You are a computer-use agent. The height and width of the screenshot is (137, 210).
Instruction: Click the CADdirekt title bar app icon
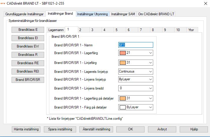pyautogui.click(x=3, y=3)
